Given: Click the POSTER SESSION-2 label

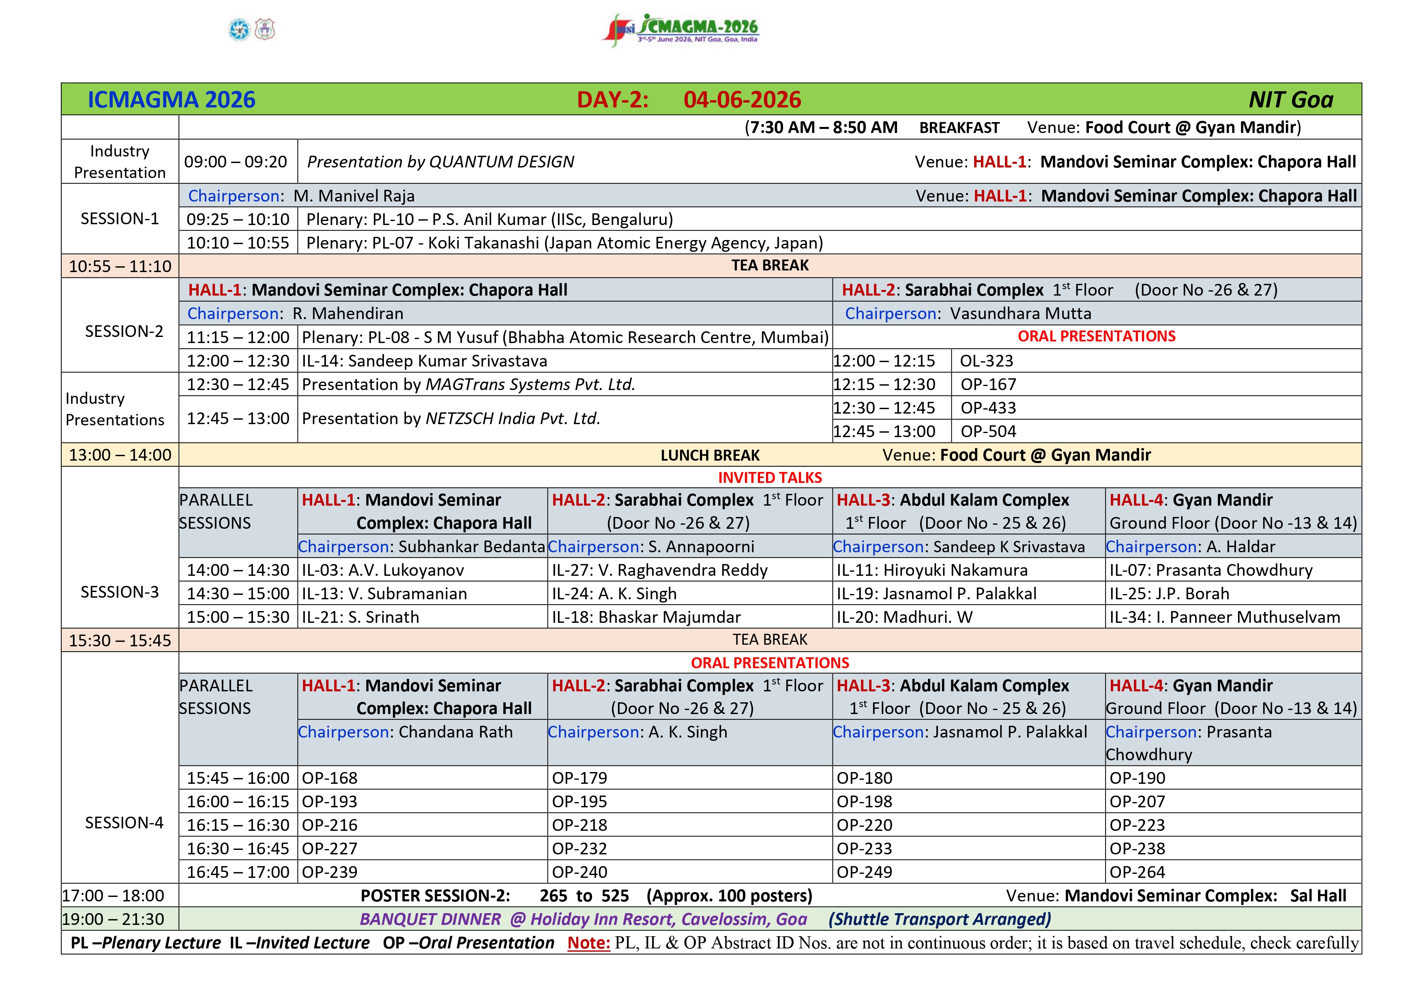Looking at the screenshot, I should pos(436,896).
